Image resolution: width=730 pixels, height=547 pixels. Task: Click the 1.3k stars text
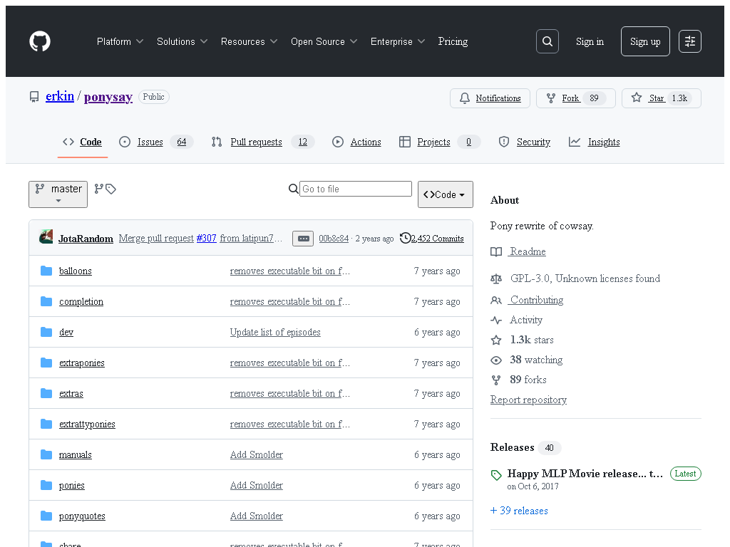pyautogui.click(x=532, y=340)
